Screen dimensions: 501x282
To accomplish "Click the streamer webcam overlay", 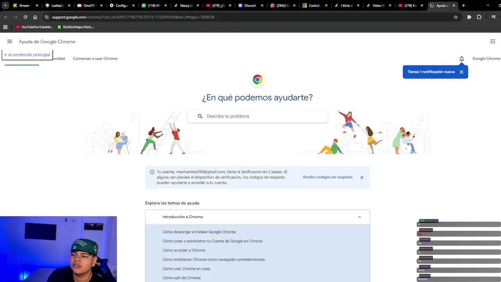I will [x=58, y=249].
